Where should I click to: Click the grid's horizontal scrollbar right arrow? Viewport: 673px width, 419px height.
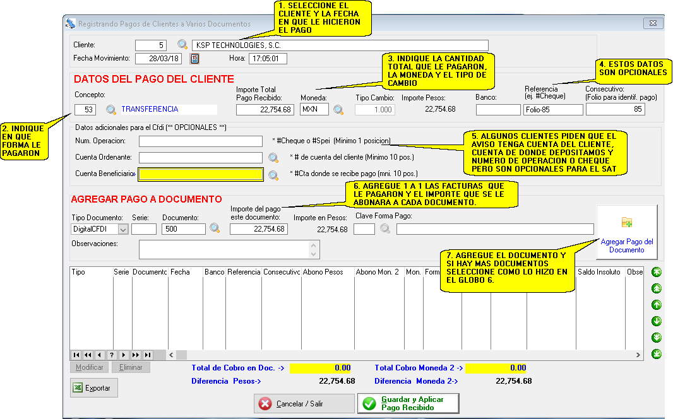[x=638, y=355]
